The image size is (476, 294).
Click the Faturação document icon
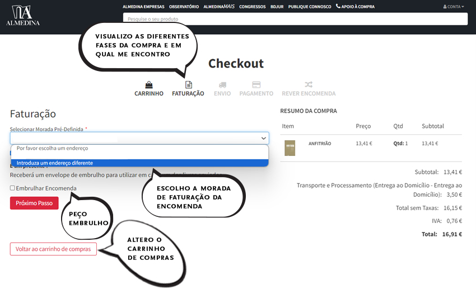(x=189, y=85)
